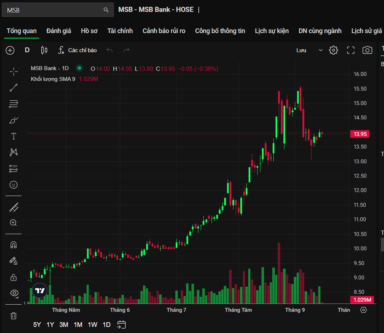The width and height of the screenshot is (384, 333).
Task: Click the Tháng 7 time axis label
Action: tap(176, 310)
